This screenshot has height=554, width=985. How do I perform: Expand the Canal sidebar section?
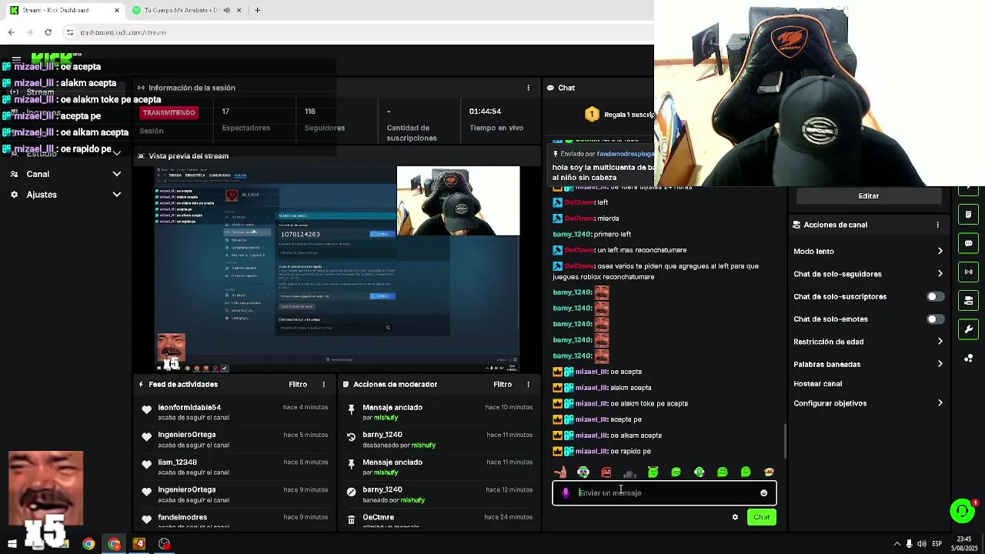(116, 174)
